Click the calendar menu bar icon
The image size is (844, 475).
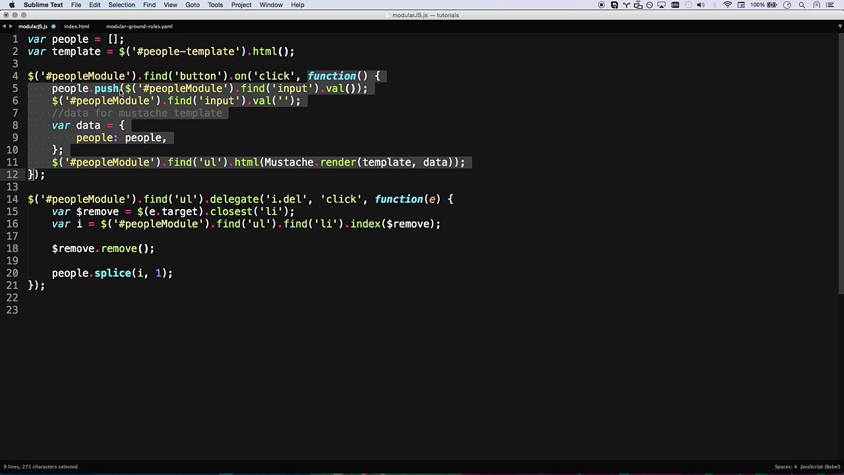coord(741,5)
